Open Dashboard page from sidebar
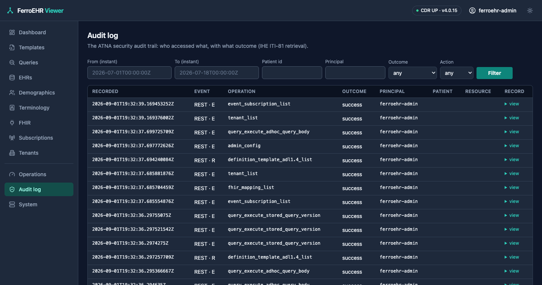 click(x=39, y=32)
